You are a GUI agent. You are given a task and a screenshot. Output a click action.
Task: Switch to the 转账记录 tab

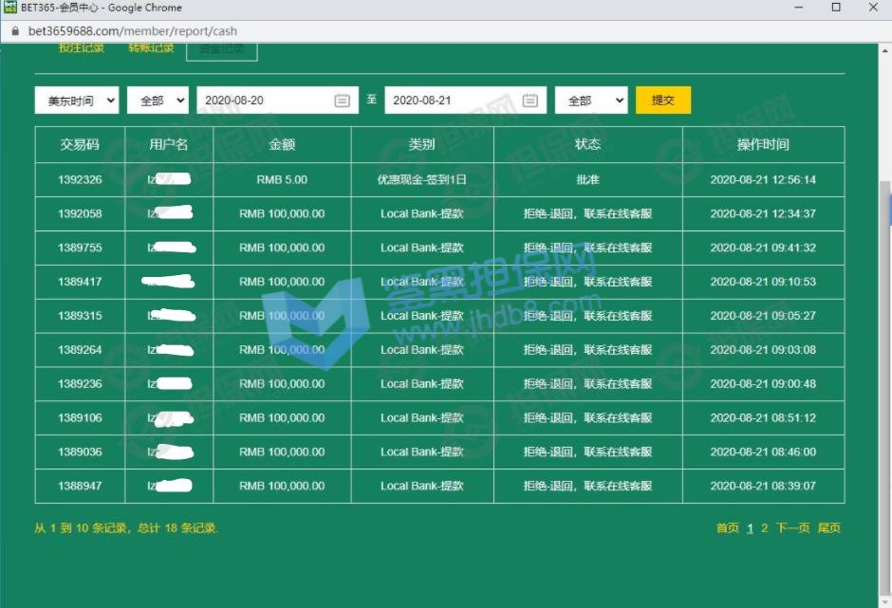click(151, 47)
